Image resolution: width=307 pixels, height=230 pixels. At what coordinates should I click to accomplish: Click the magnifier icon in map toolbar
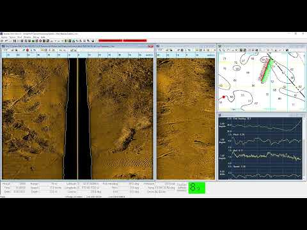click(x=220, y=50)
